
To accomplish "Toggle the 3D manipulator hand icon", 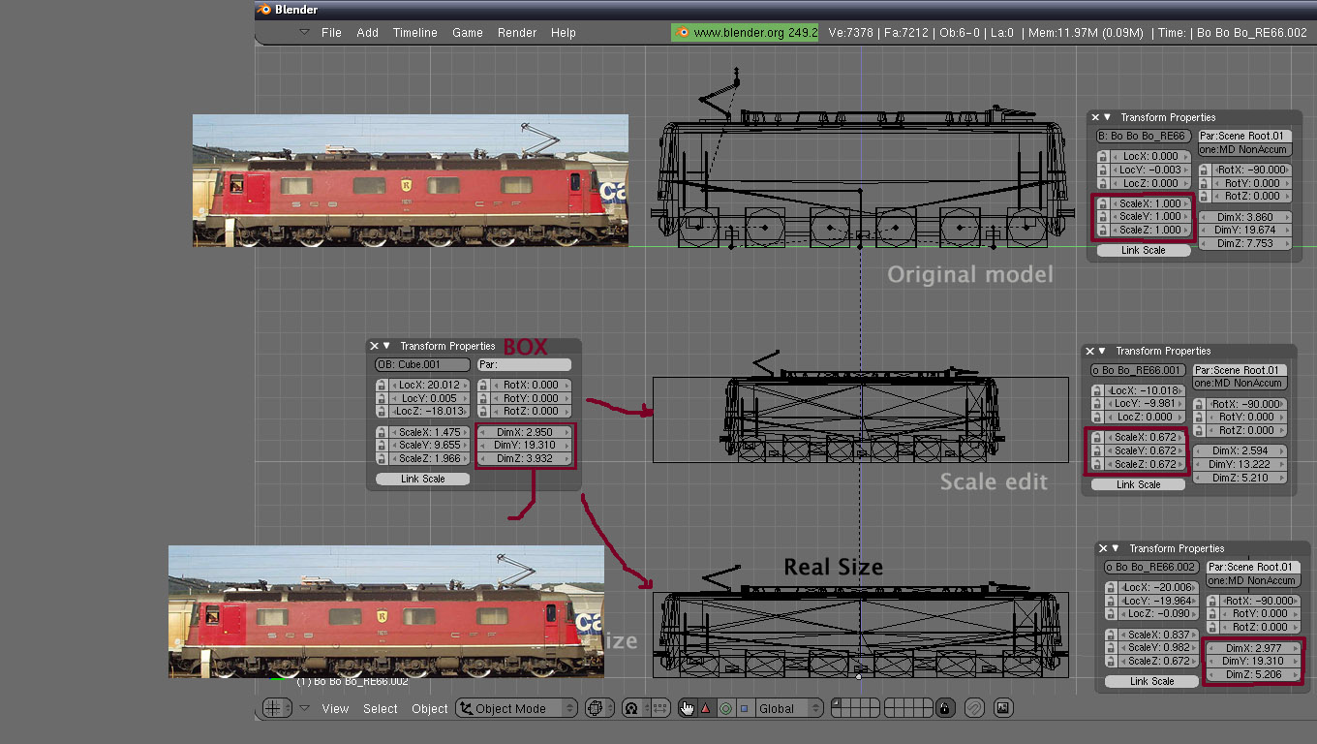I will [x=687, y=708].
